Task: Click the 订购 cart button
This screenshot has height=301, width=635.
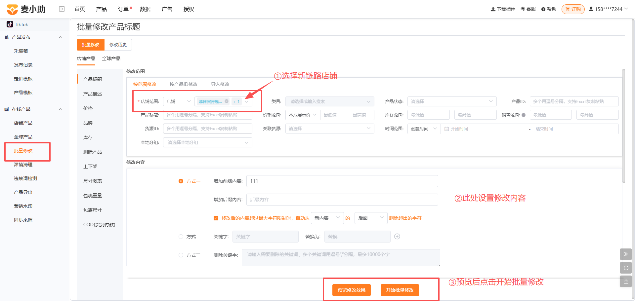Action: [x=573, y=9]
